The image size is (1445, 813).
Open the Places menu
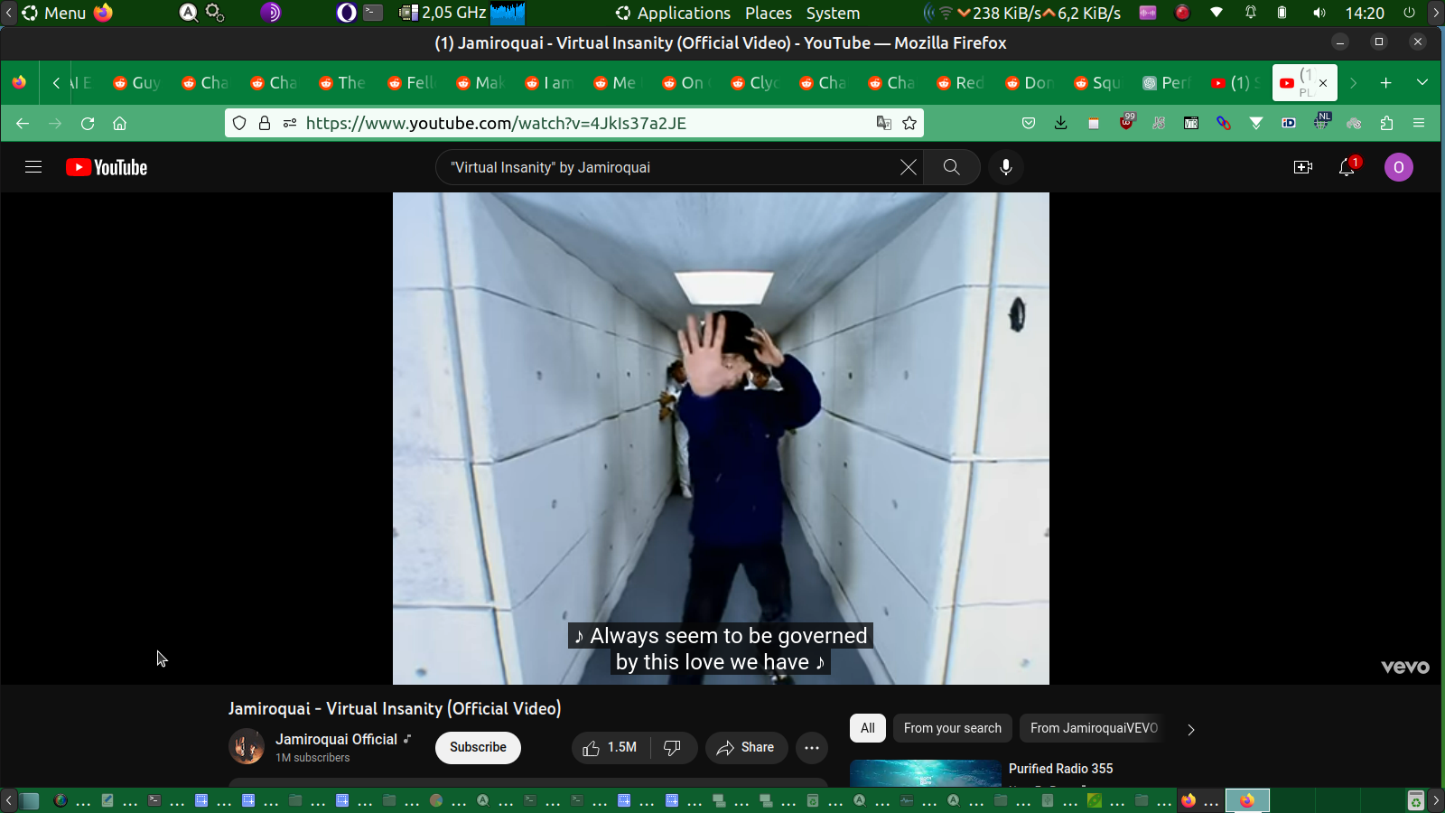pos(769,13)
